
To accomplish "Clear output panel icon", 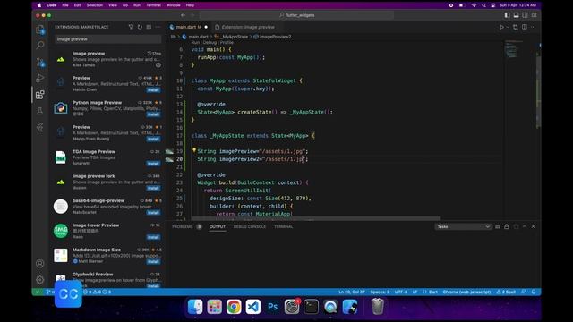I will coord(498,226).
